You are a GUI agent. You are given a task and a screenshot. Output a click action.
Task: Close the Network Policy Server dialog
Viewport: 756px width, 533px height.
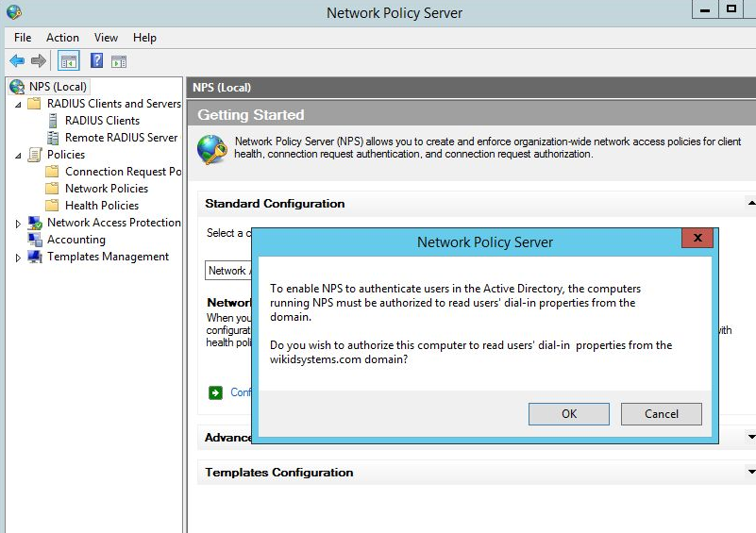[697, 238]
